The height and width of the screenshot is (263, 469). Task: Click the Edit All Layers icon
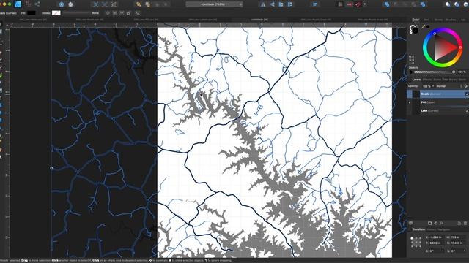point(411,223)
